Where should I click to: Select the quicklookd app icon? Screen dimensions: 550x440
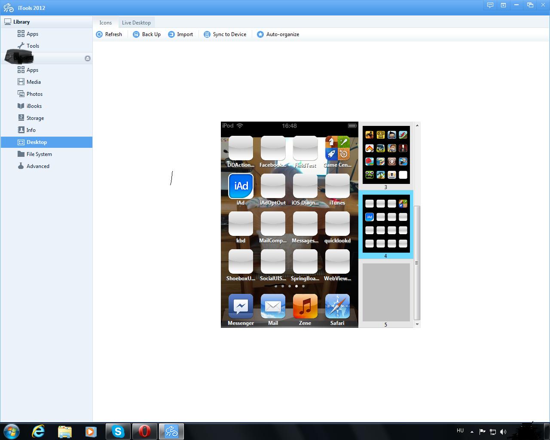click(x=337, y=224)
